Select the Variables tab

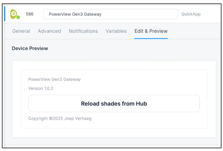click(116, 31)
